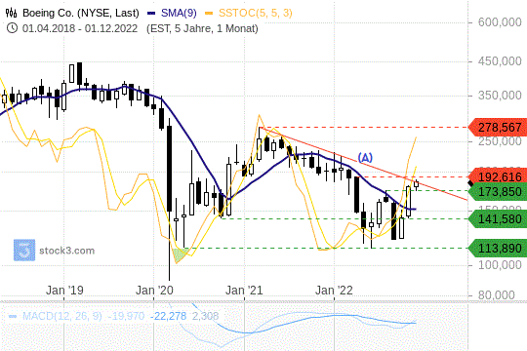Click the MACD signal value -22,278
The width and height of the screenshot is (527, 351).
168,316
